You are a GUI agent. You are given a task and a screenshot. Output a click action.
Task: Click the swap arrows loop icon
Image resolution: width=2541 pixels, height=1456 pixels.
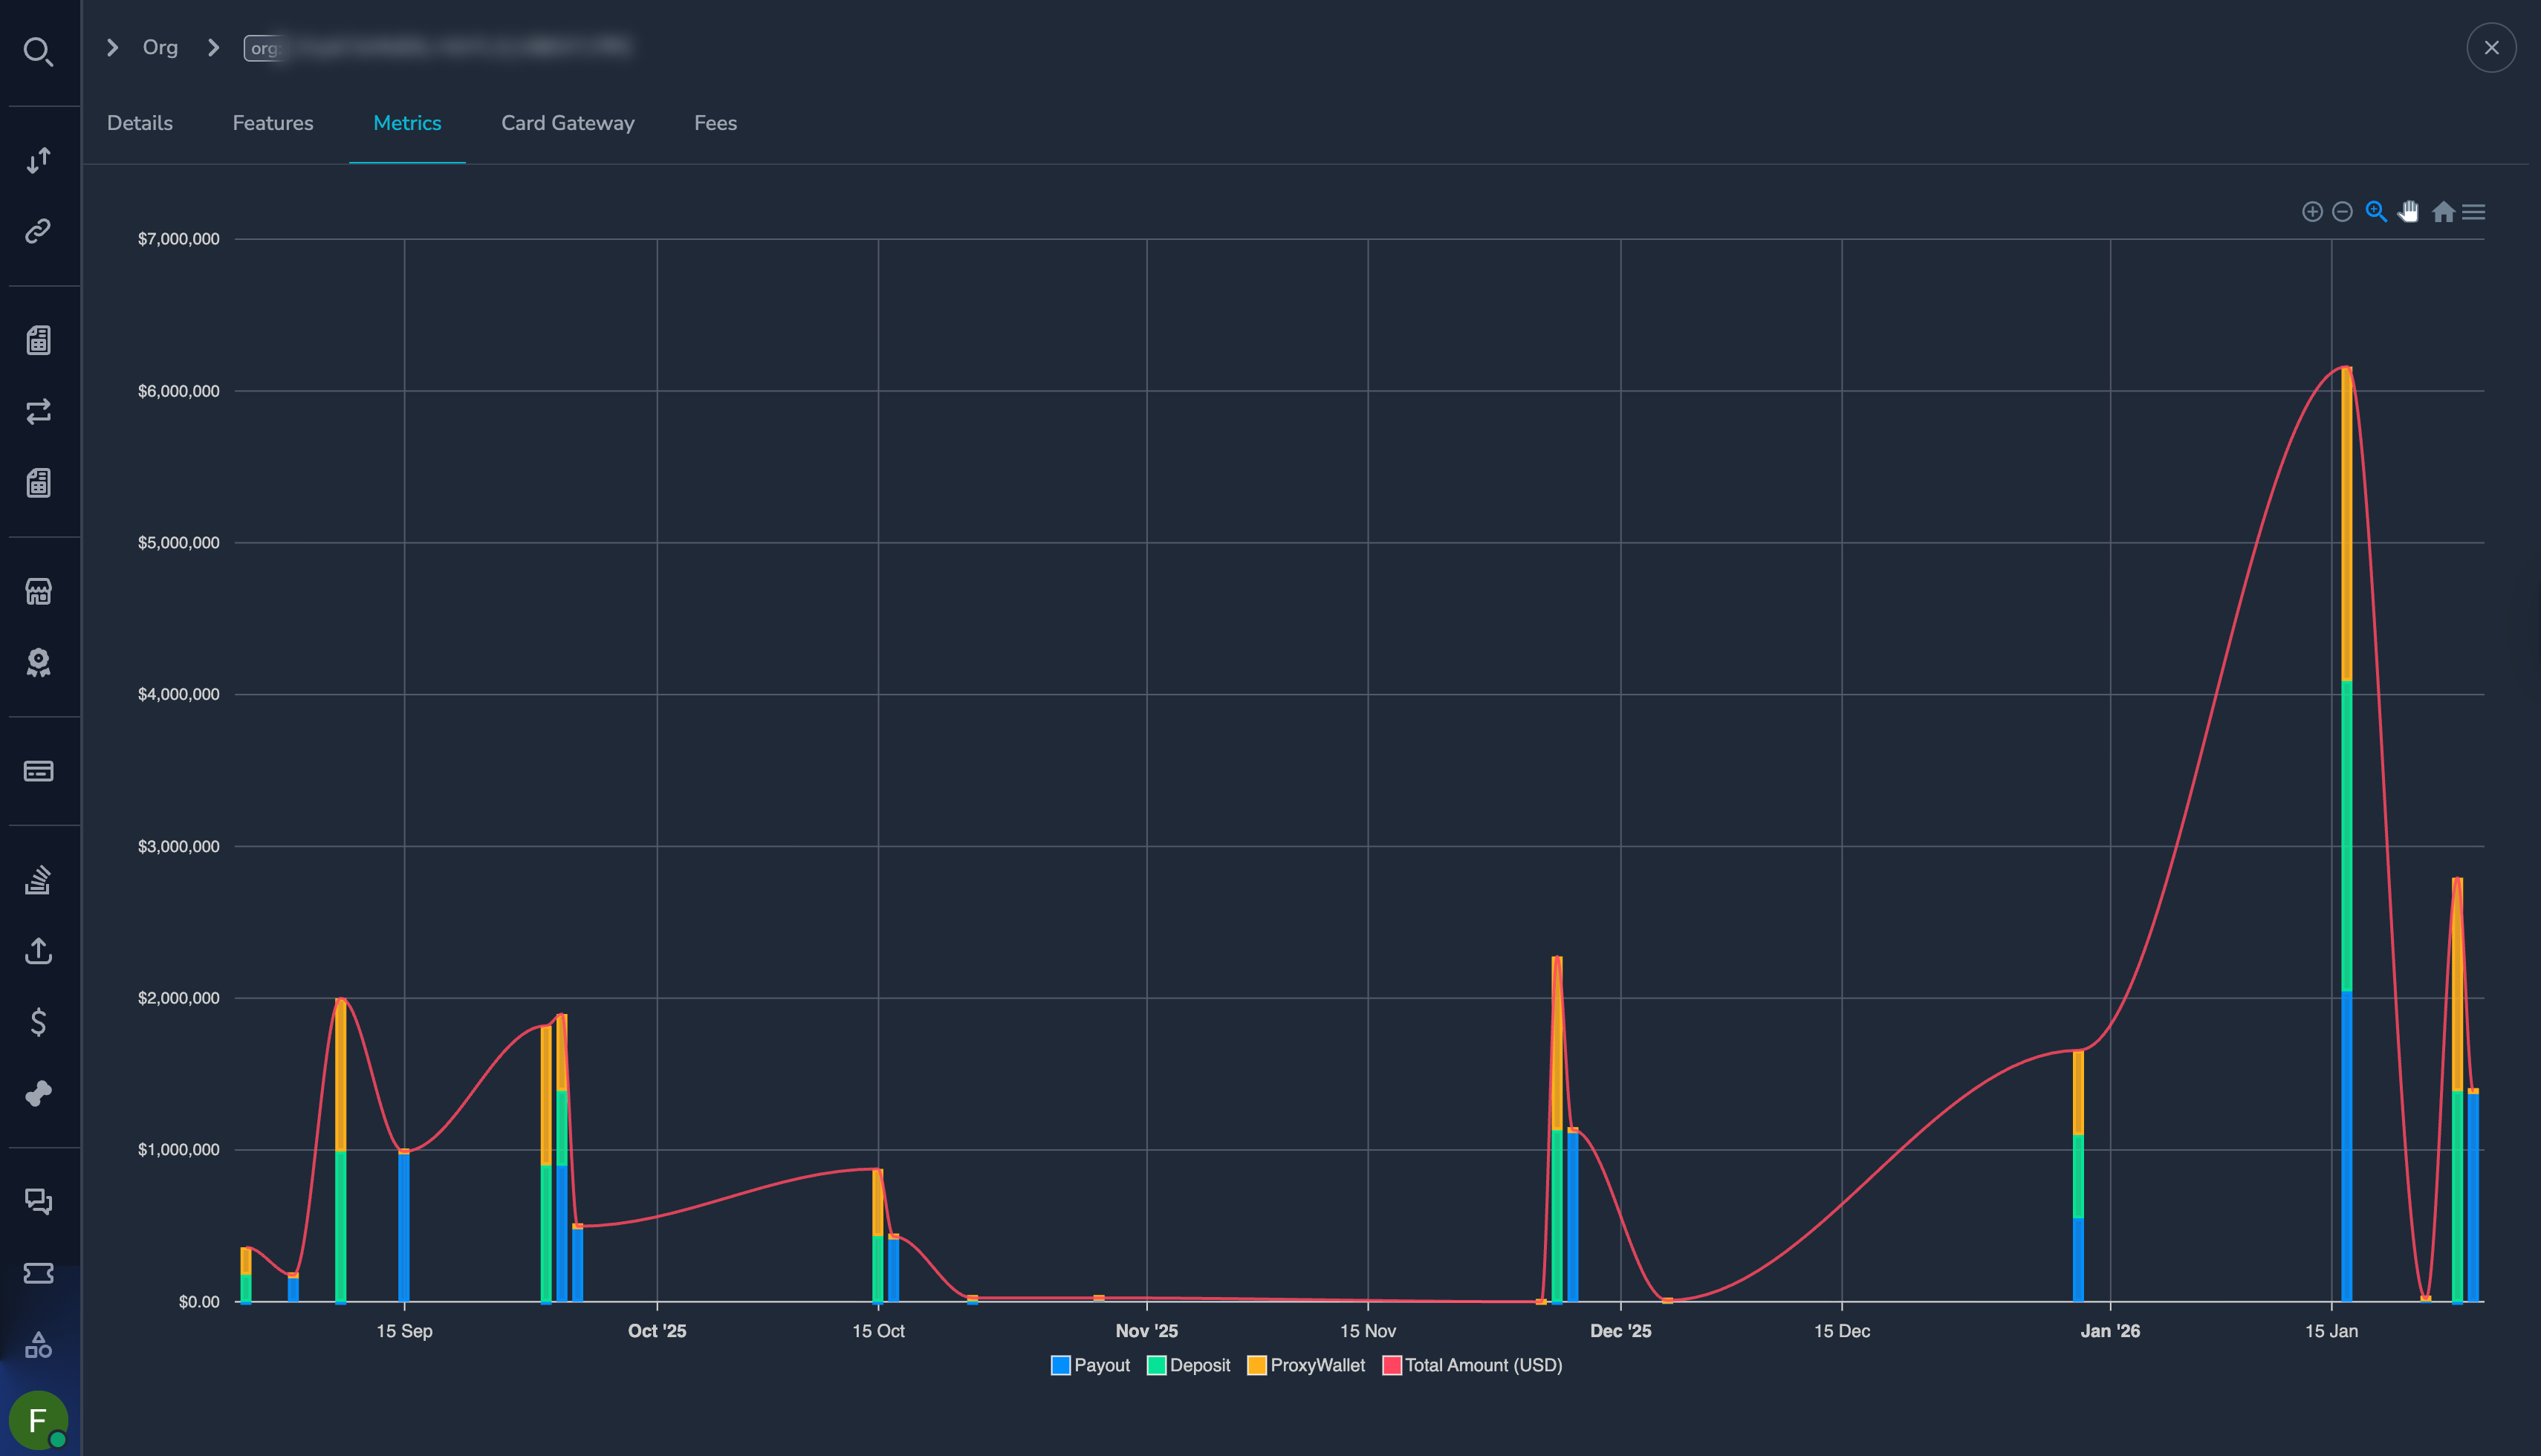pos(38,412)
